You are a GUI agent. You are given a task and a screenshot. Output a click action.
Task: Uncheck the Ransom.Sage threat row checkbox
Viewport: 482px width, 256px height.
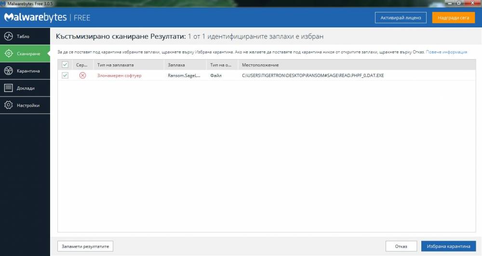[x=65, y=75]
